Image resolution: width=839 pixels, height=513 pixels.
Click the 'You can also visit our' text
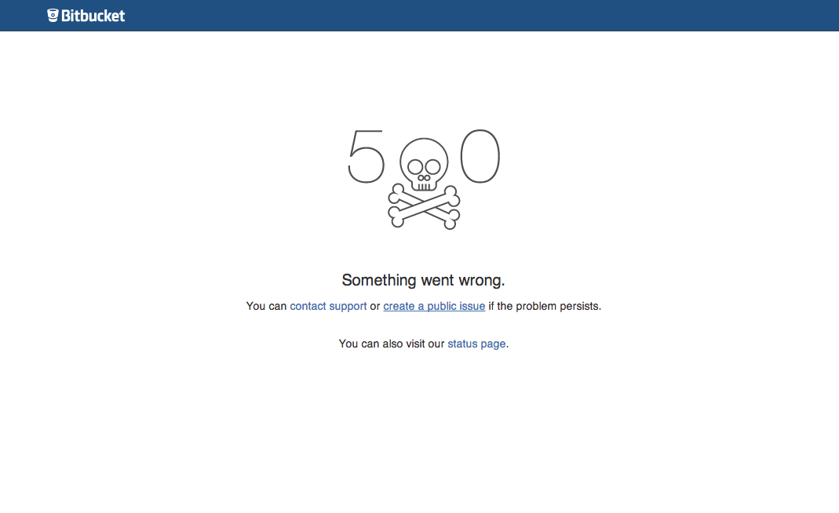(392, 344)
